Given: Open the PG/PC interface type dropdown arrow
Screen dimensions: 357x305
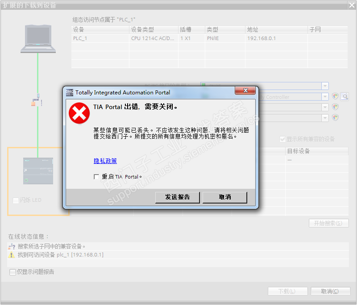Looking at the screenshot, I should pos(325,86).
